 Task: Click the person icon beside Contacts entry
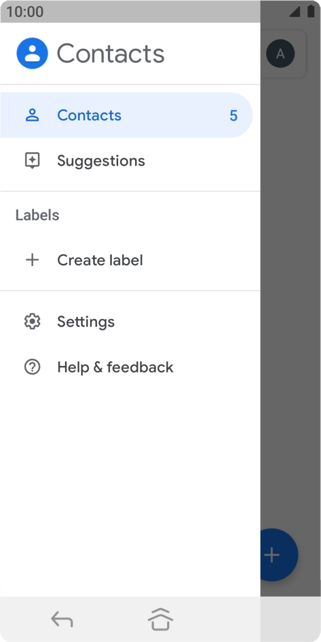point(32,115)
